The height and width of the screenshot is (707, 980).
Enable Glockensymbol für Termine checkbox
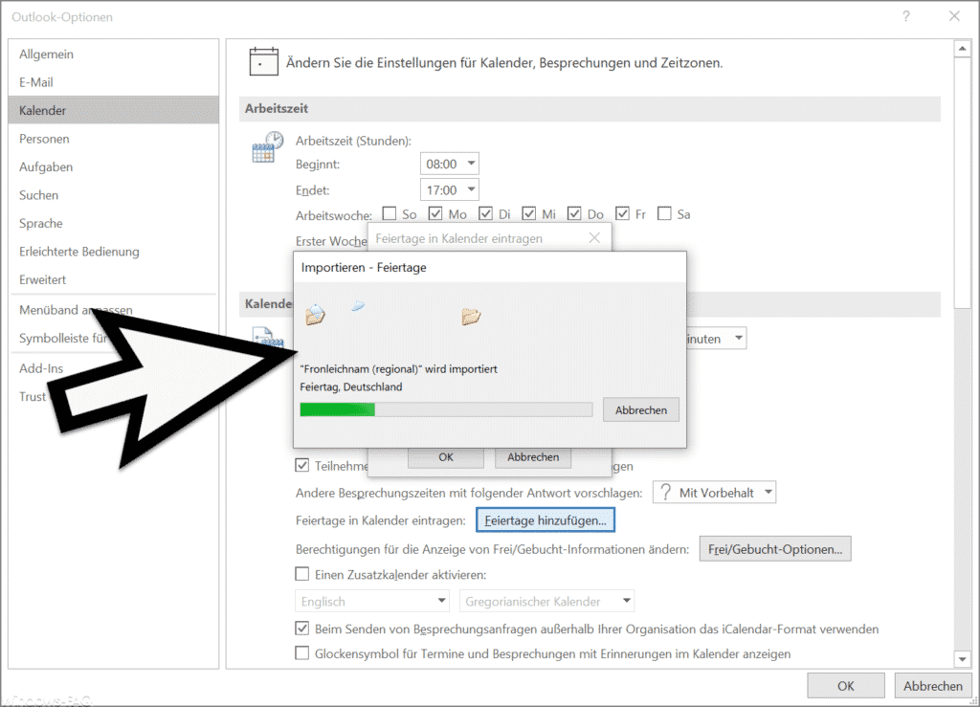(x=301, y=653)
